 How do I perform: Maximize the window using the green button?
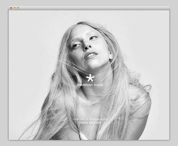coord(18,8)
